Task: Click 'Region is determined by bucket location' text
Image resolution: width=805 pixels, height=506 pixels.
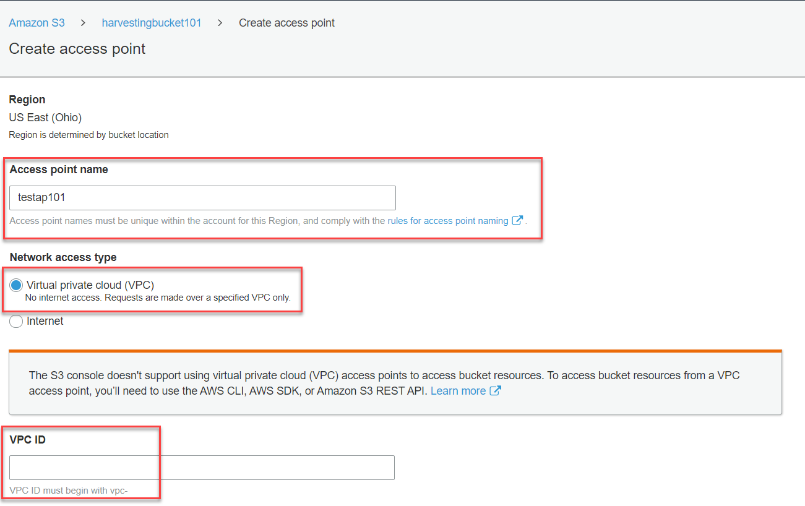Action: [x=88, y=135]
